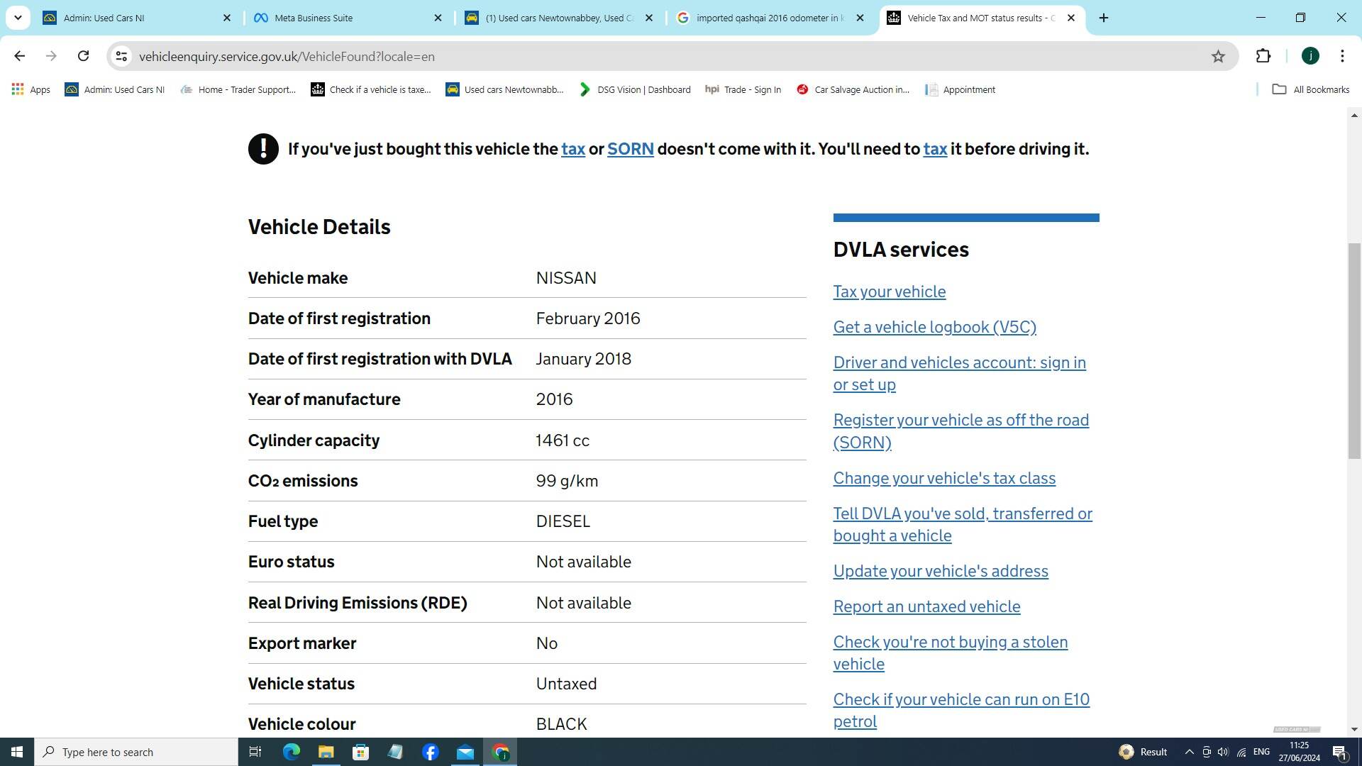Bookmark this page with the star icon

coord(1218,56)
